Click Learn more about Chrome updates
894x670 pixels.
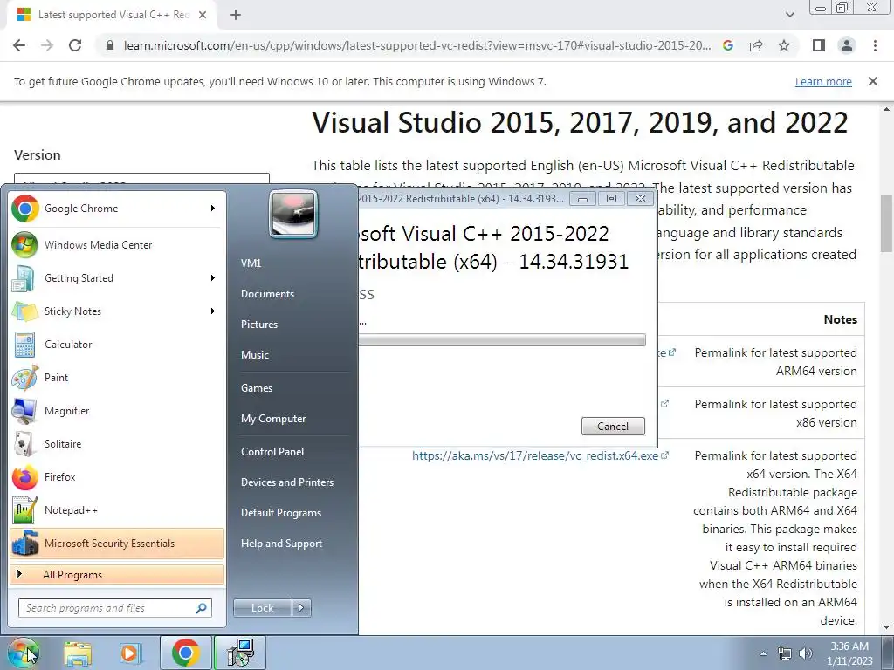(823, 81)
